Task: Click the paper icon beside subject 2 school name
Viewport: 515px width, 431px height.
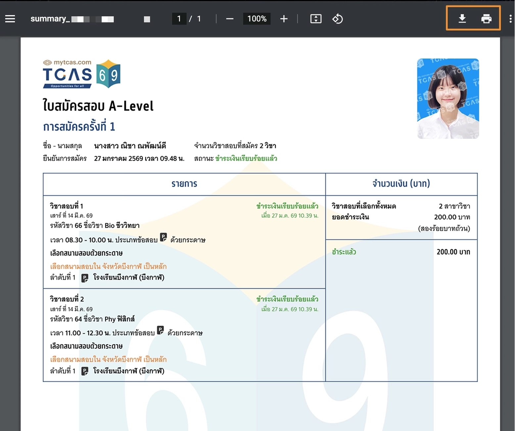Action: [x=85, y=371]
